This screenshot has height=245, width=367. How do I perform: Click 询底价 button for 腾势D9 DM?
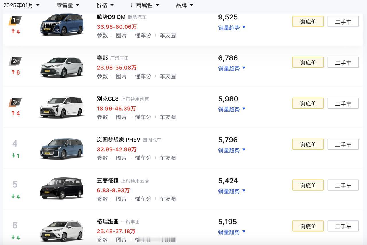[x=308, y=22]
